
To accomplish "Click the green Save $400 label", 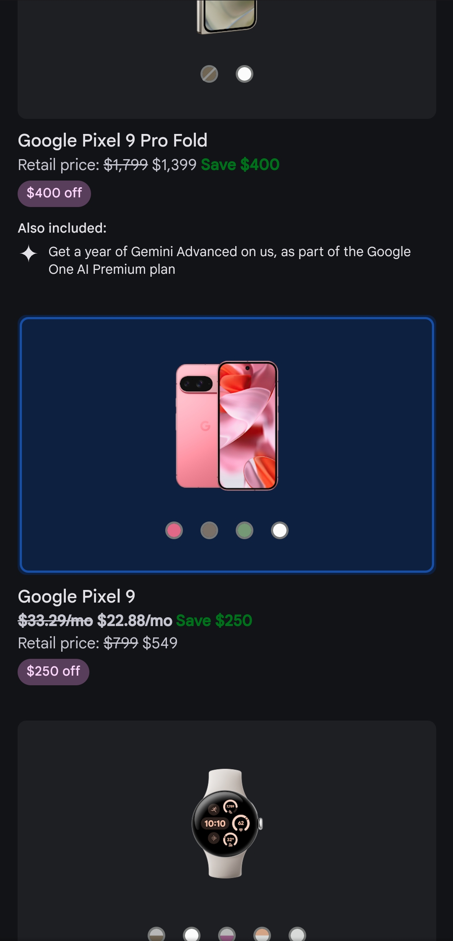I will (x=240, y=165).
